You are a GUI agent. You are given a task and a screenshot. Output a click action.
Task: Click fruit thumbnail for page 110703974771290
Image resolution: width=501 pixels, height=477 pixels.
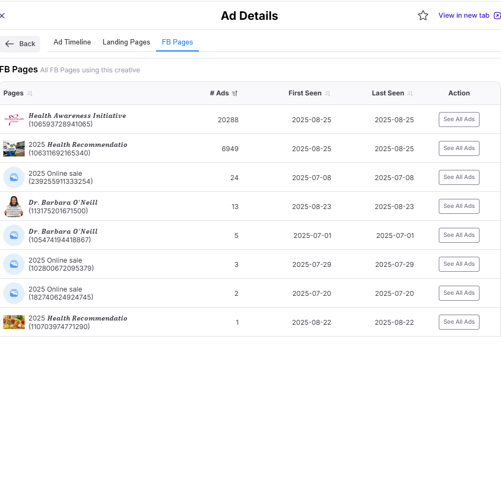point(13,322)
